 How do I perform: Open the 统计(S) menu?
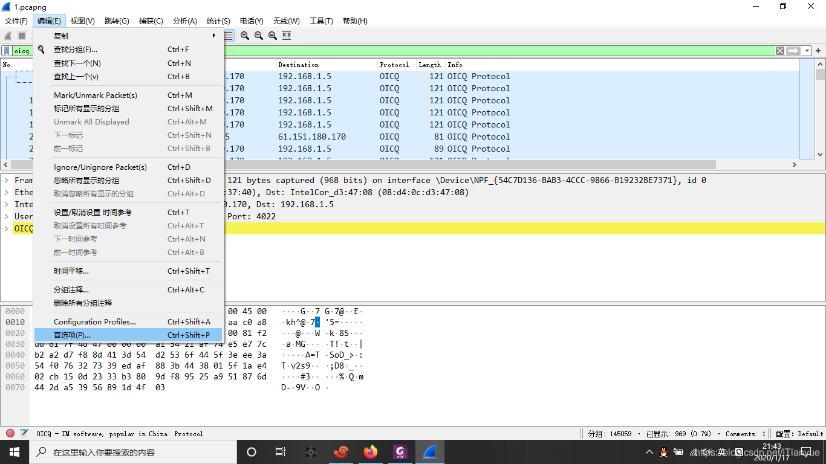(218, 21)
